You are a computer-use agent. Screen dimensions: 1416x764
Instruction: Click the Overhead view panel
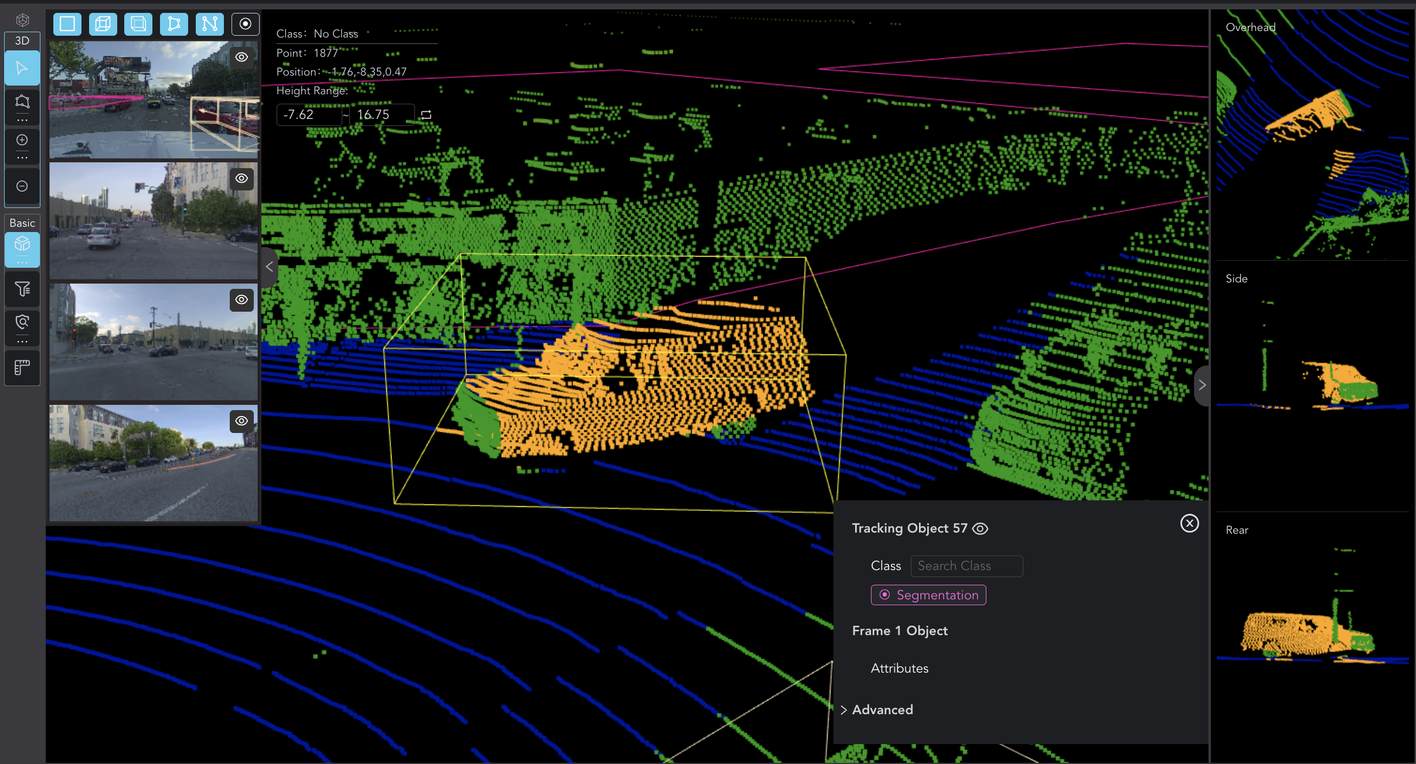[x=1312, y=135]
